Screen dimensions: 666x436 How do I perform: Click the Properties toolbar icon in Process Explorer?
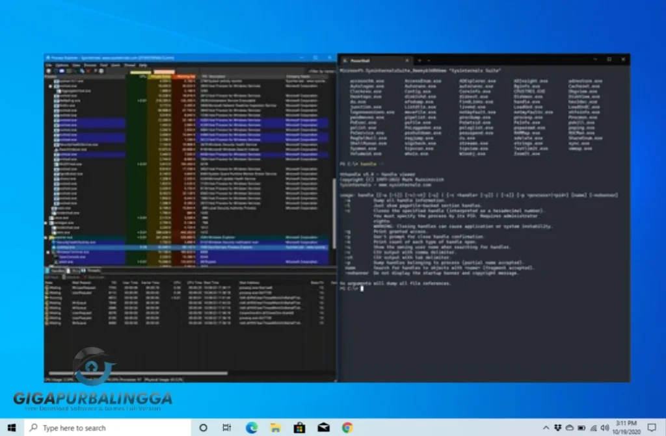point(82,73)
